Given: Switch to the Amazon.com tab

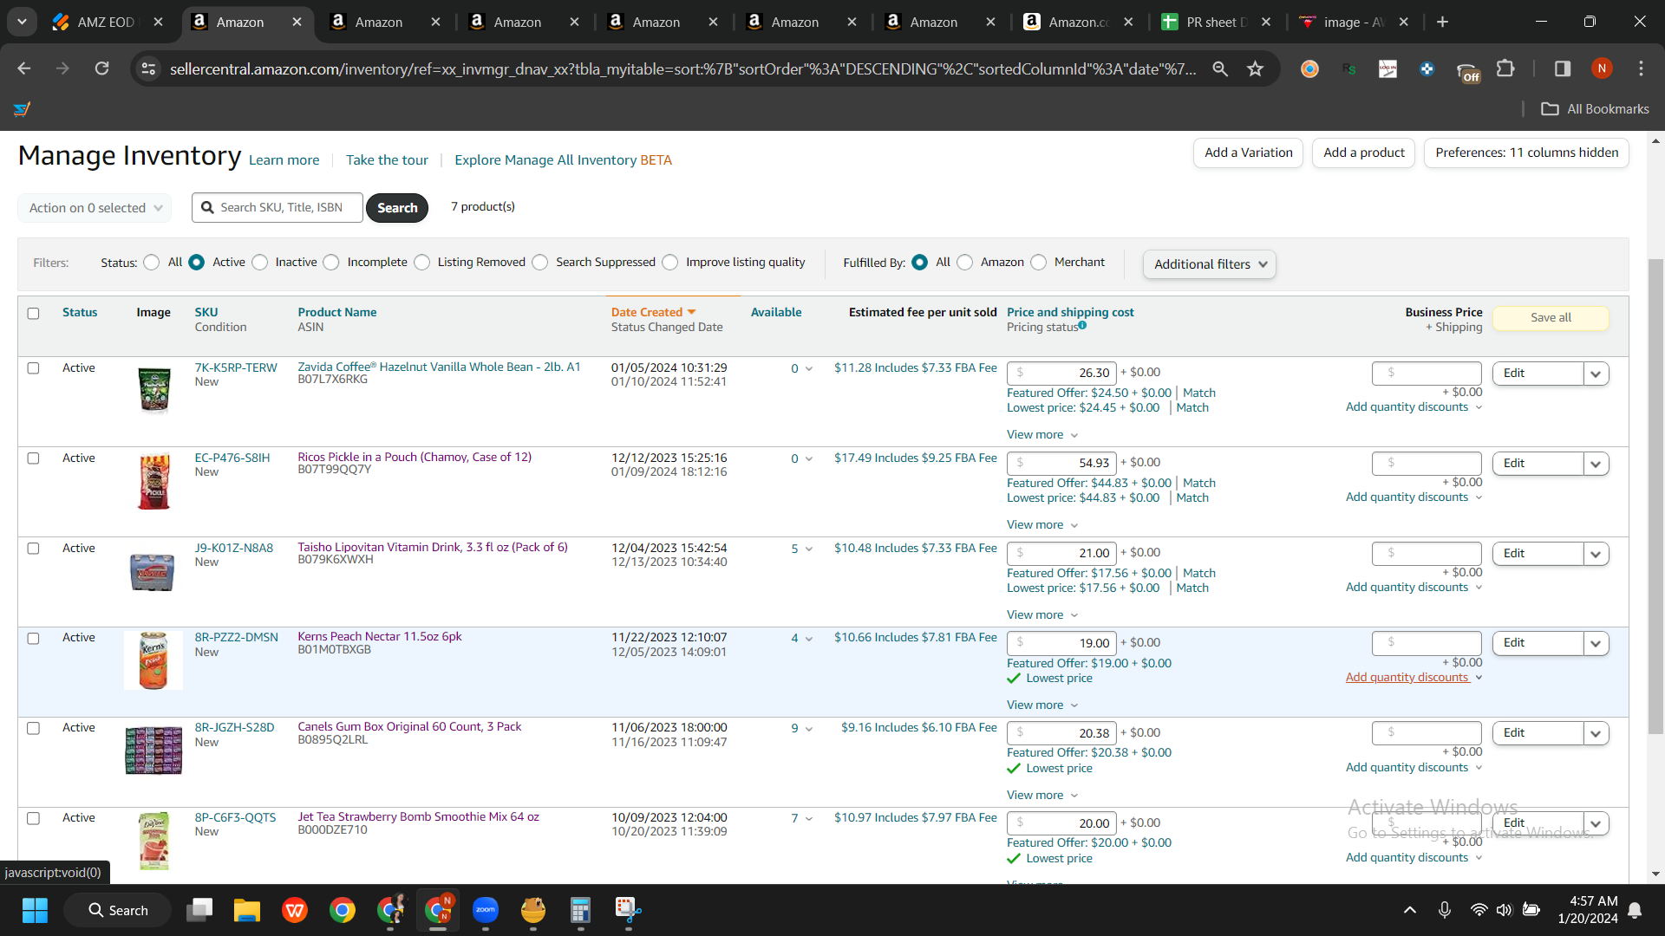Looking at the screenshot, I should click(1078, 22).
